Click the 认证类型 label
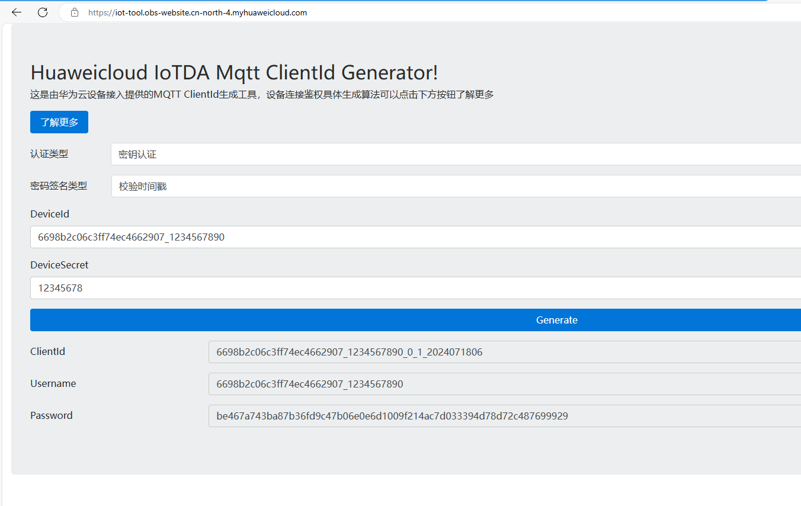Image resolution: width=801 pixels, height=506 pixels. click(x=49, y=154)
